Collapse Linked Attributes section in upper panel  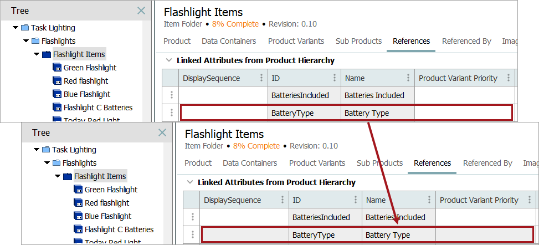pyautogui.click(x=168, y=60)
